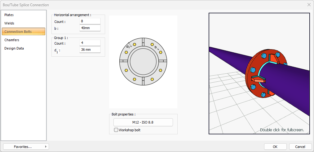Click the Group 1 Count field

pos(90,43)
